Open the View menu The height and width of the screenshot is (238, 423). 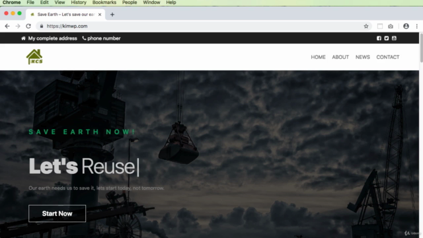[59, 3]
